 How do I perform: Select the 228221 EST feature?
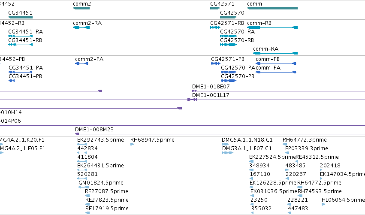click(x=289, y=204)
